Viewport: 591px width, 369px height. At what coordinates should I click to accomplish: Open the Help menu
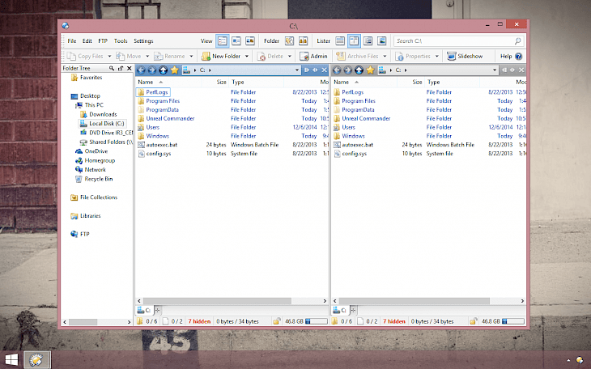point(506,56)
